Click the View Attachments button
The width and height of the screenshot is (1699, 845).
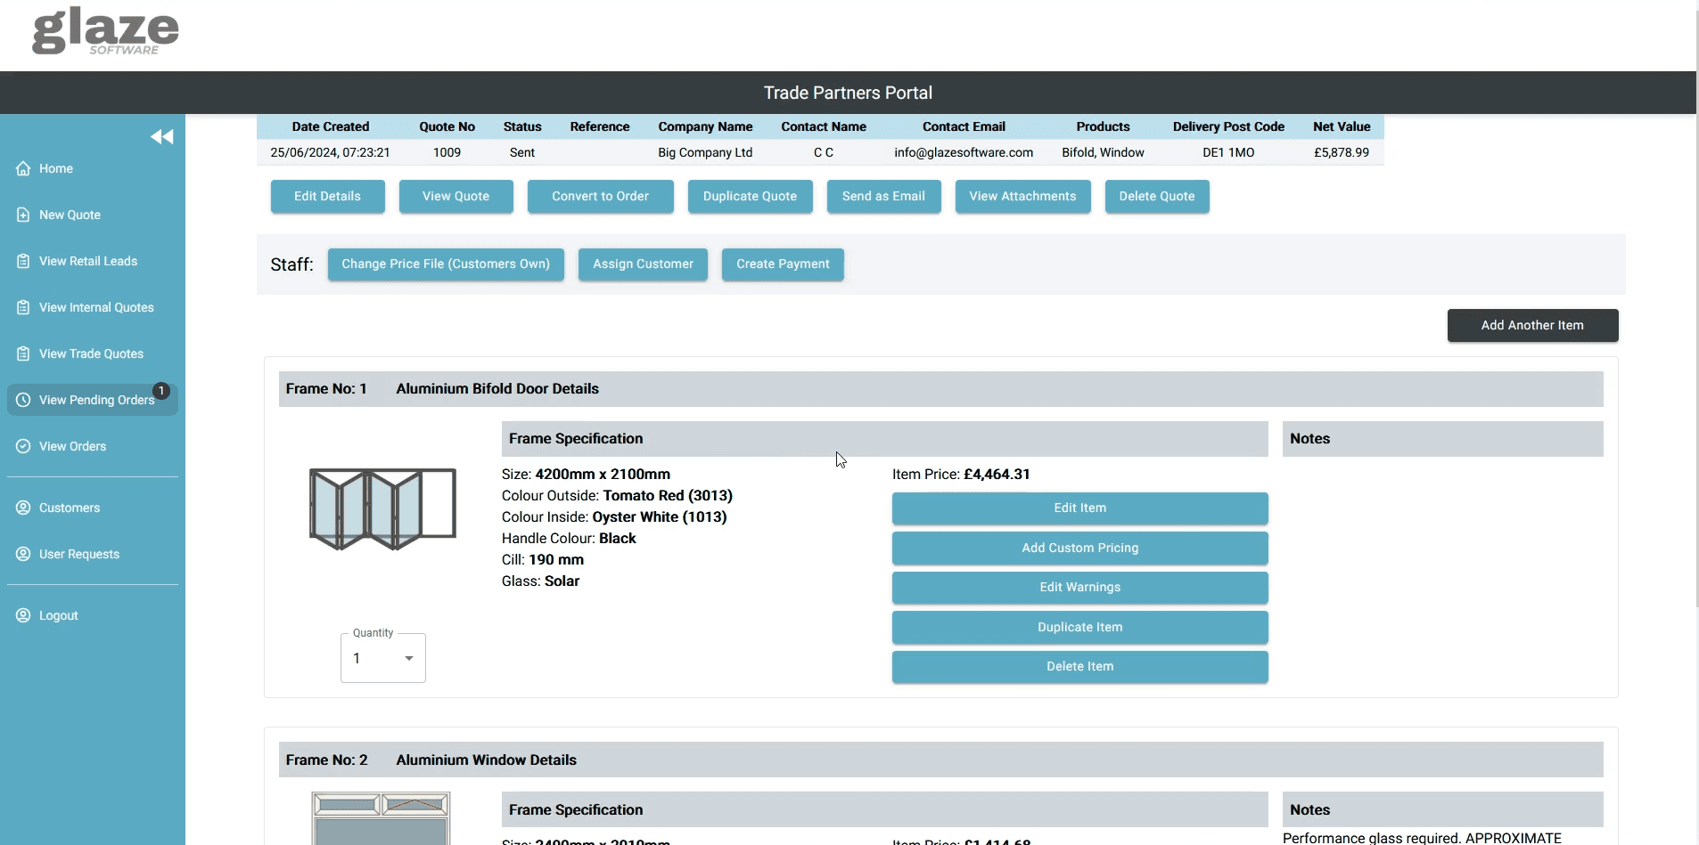point(1022,196)
